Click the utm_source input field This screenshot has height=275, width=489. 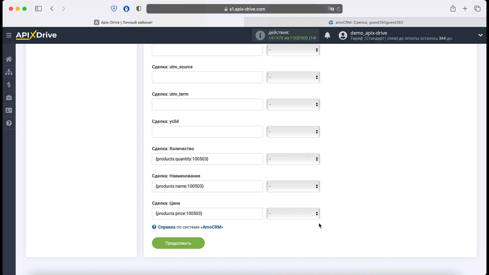pyautogui.click(x=207, y=77)
